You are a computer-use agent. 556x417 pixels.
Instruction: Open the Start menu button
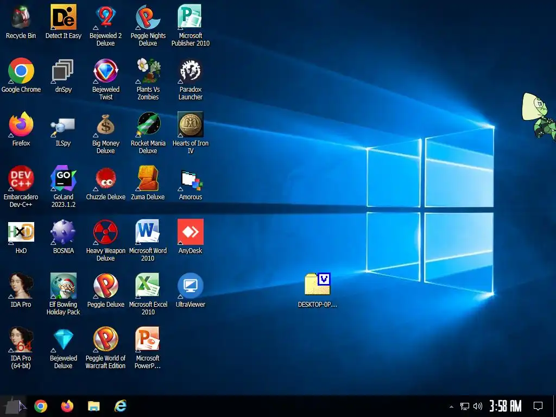14,406
